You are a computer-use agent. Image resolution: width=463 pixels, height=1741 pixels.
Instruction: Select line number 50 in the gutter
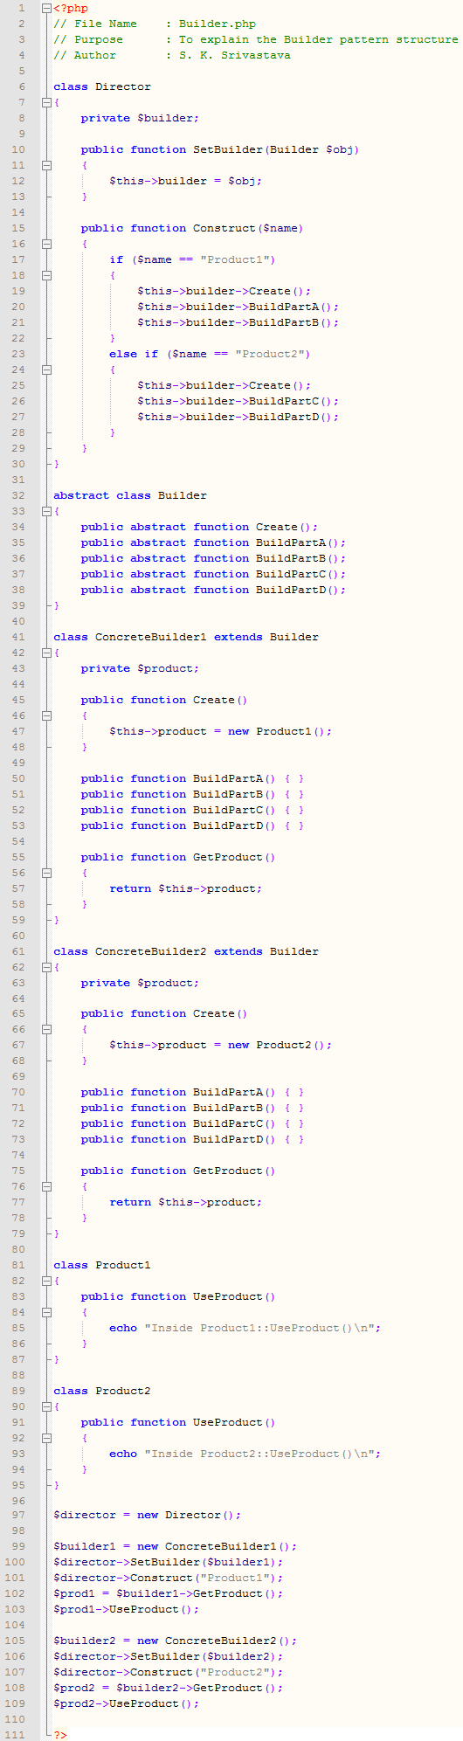coord(19,778)
